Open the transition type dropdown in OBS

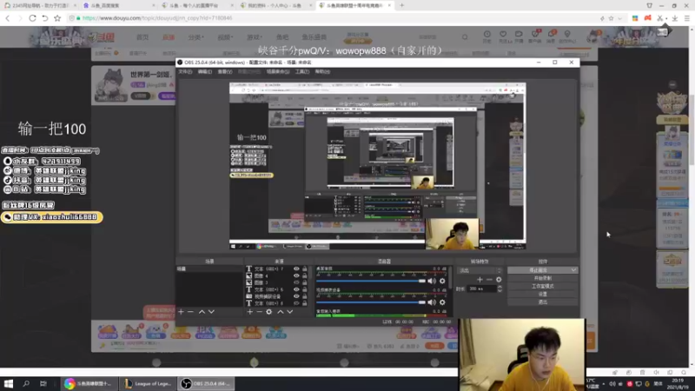click(480, 270)
